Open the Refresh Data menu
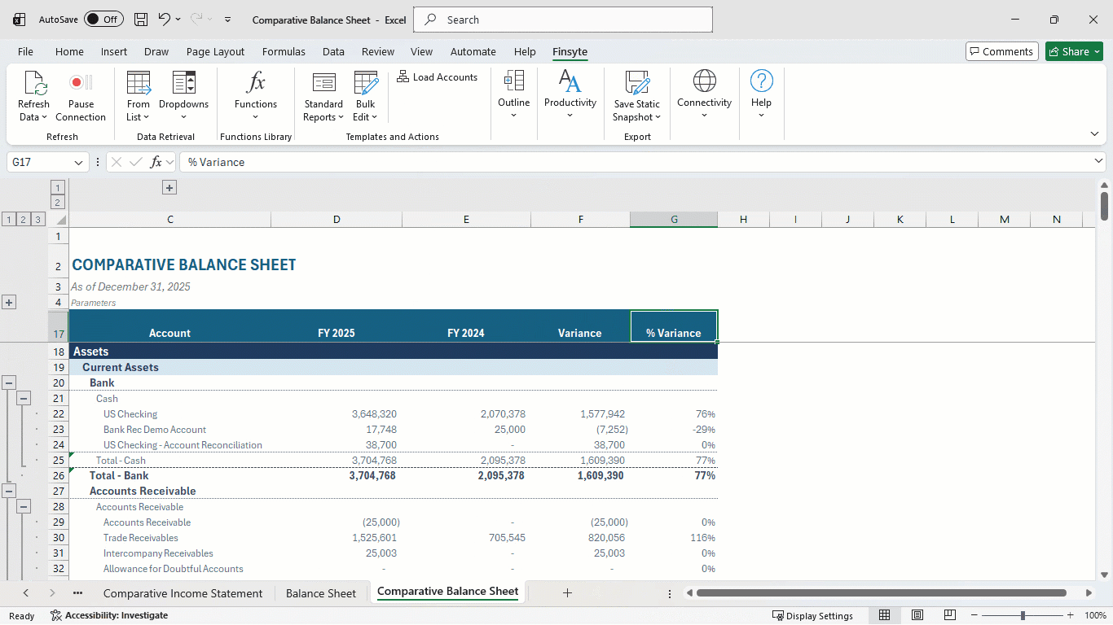Image resolution: width=1113 pixels, height=625 pixels. click(33, 96)
